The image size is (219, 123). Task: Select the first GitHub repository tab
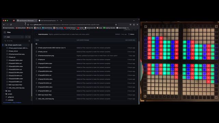(x=27, y=20)
